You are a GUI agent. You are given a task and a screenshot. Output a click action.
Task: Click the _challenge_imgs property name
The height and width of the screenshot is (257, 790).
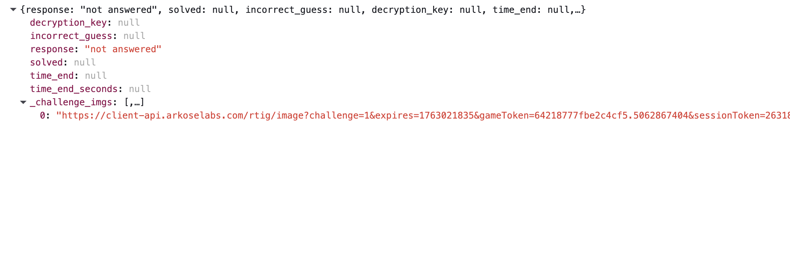click(71, 102)
